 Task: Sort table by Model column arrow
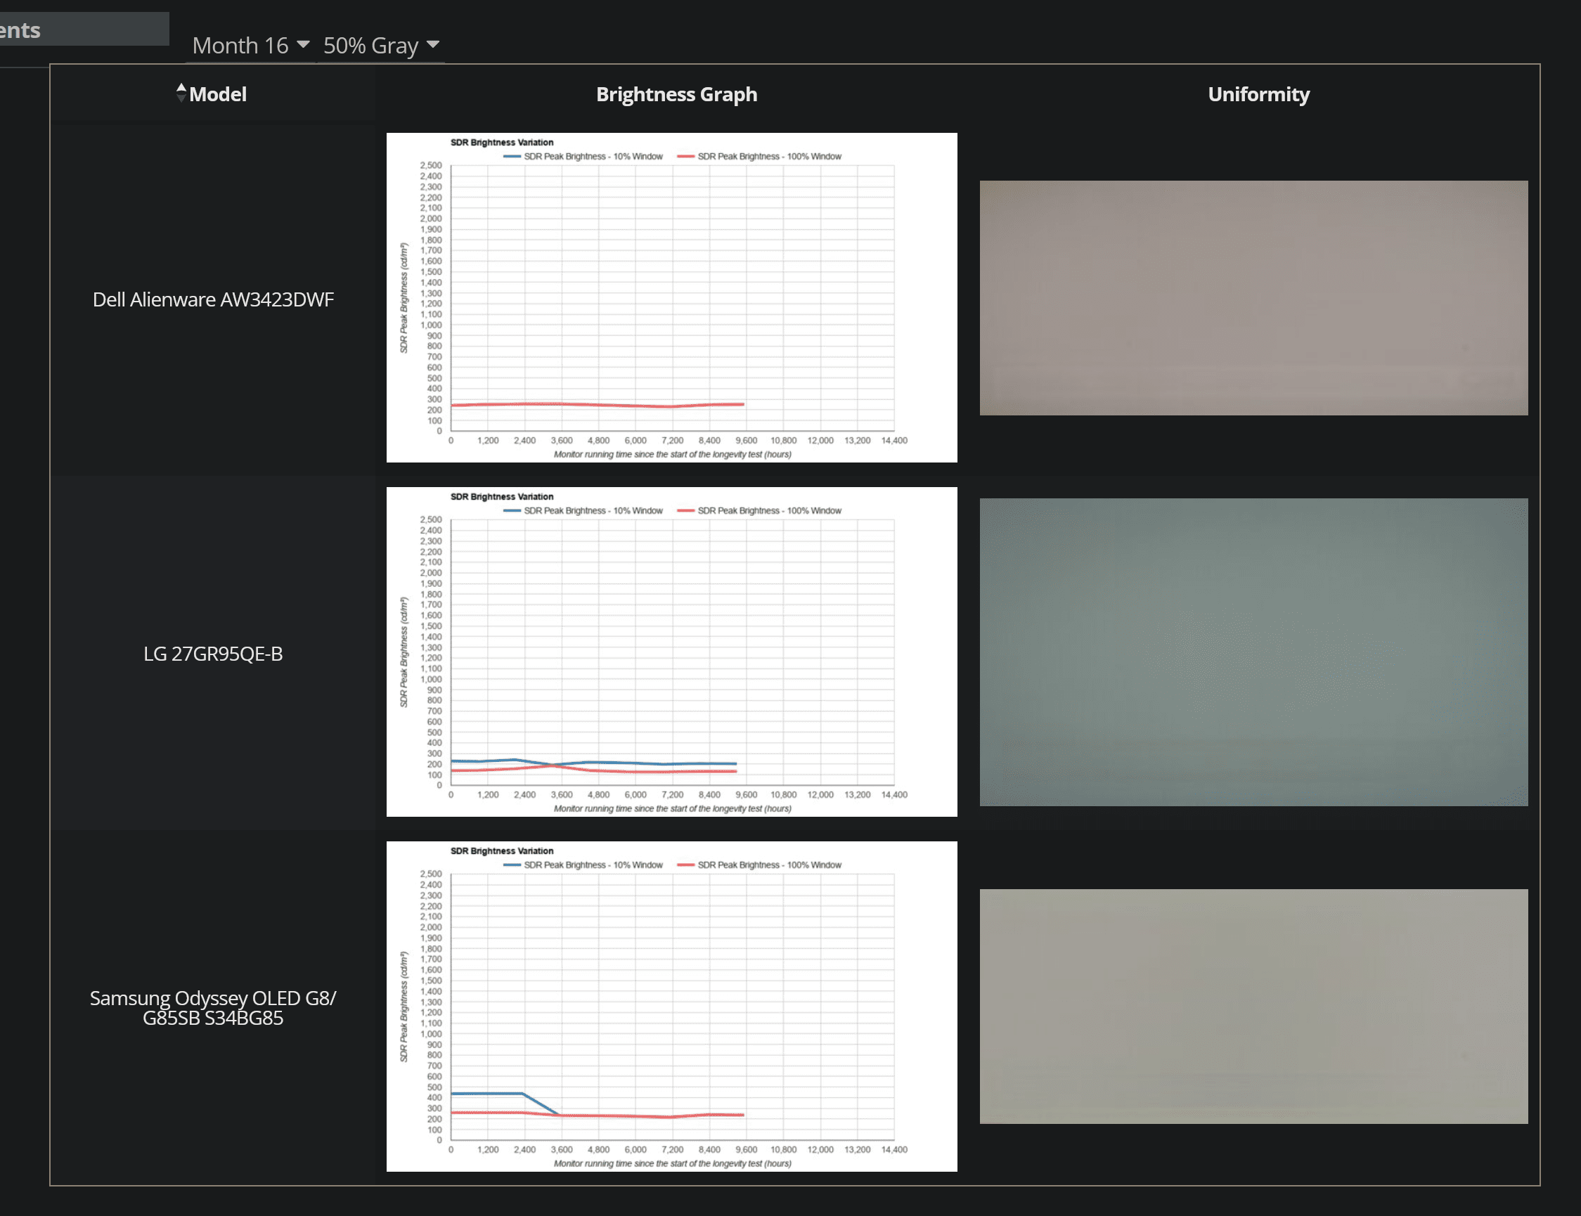(x=181, y=93)
